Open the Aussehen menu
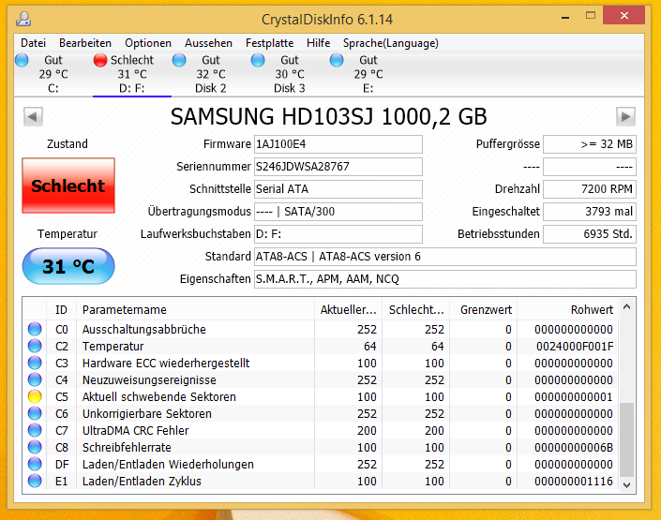 point(208,43)
